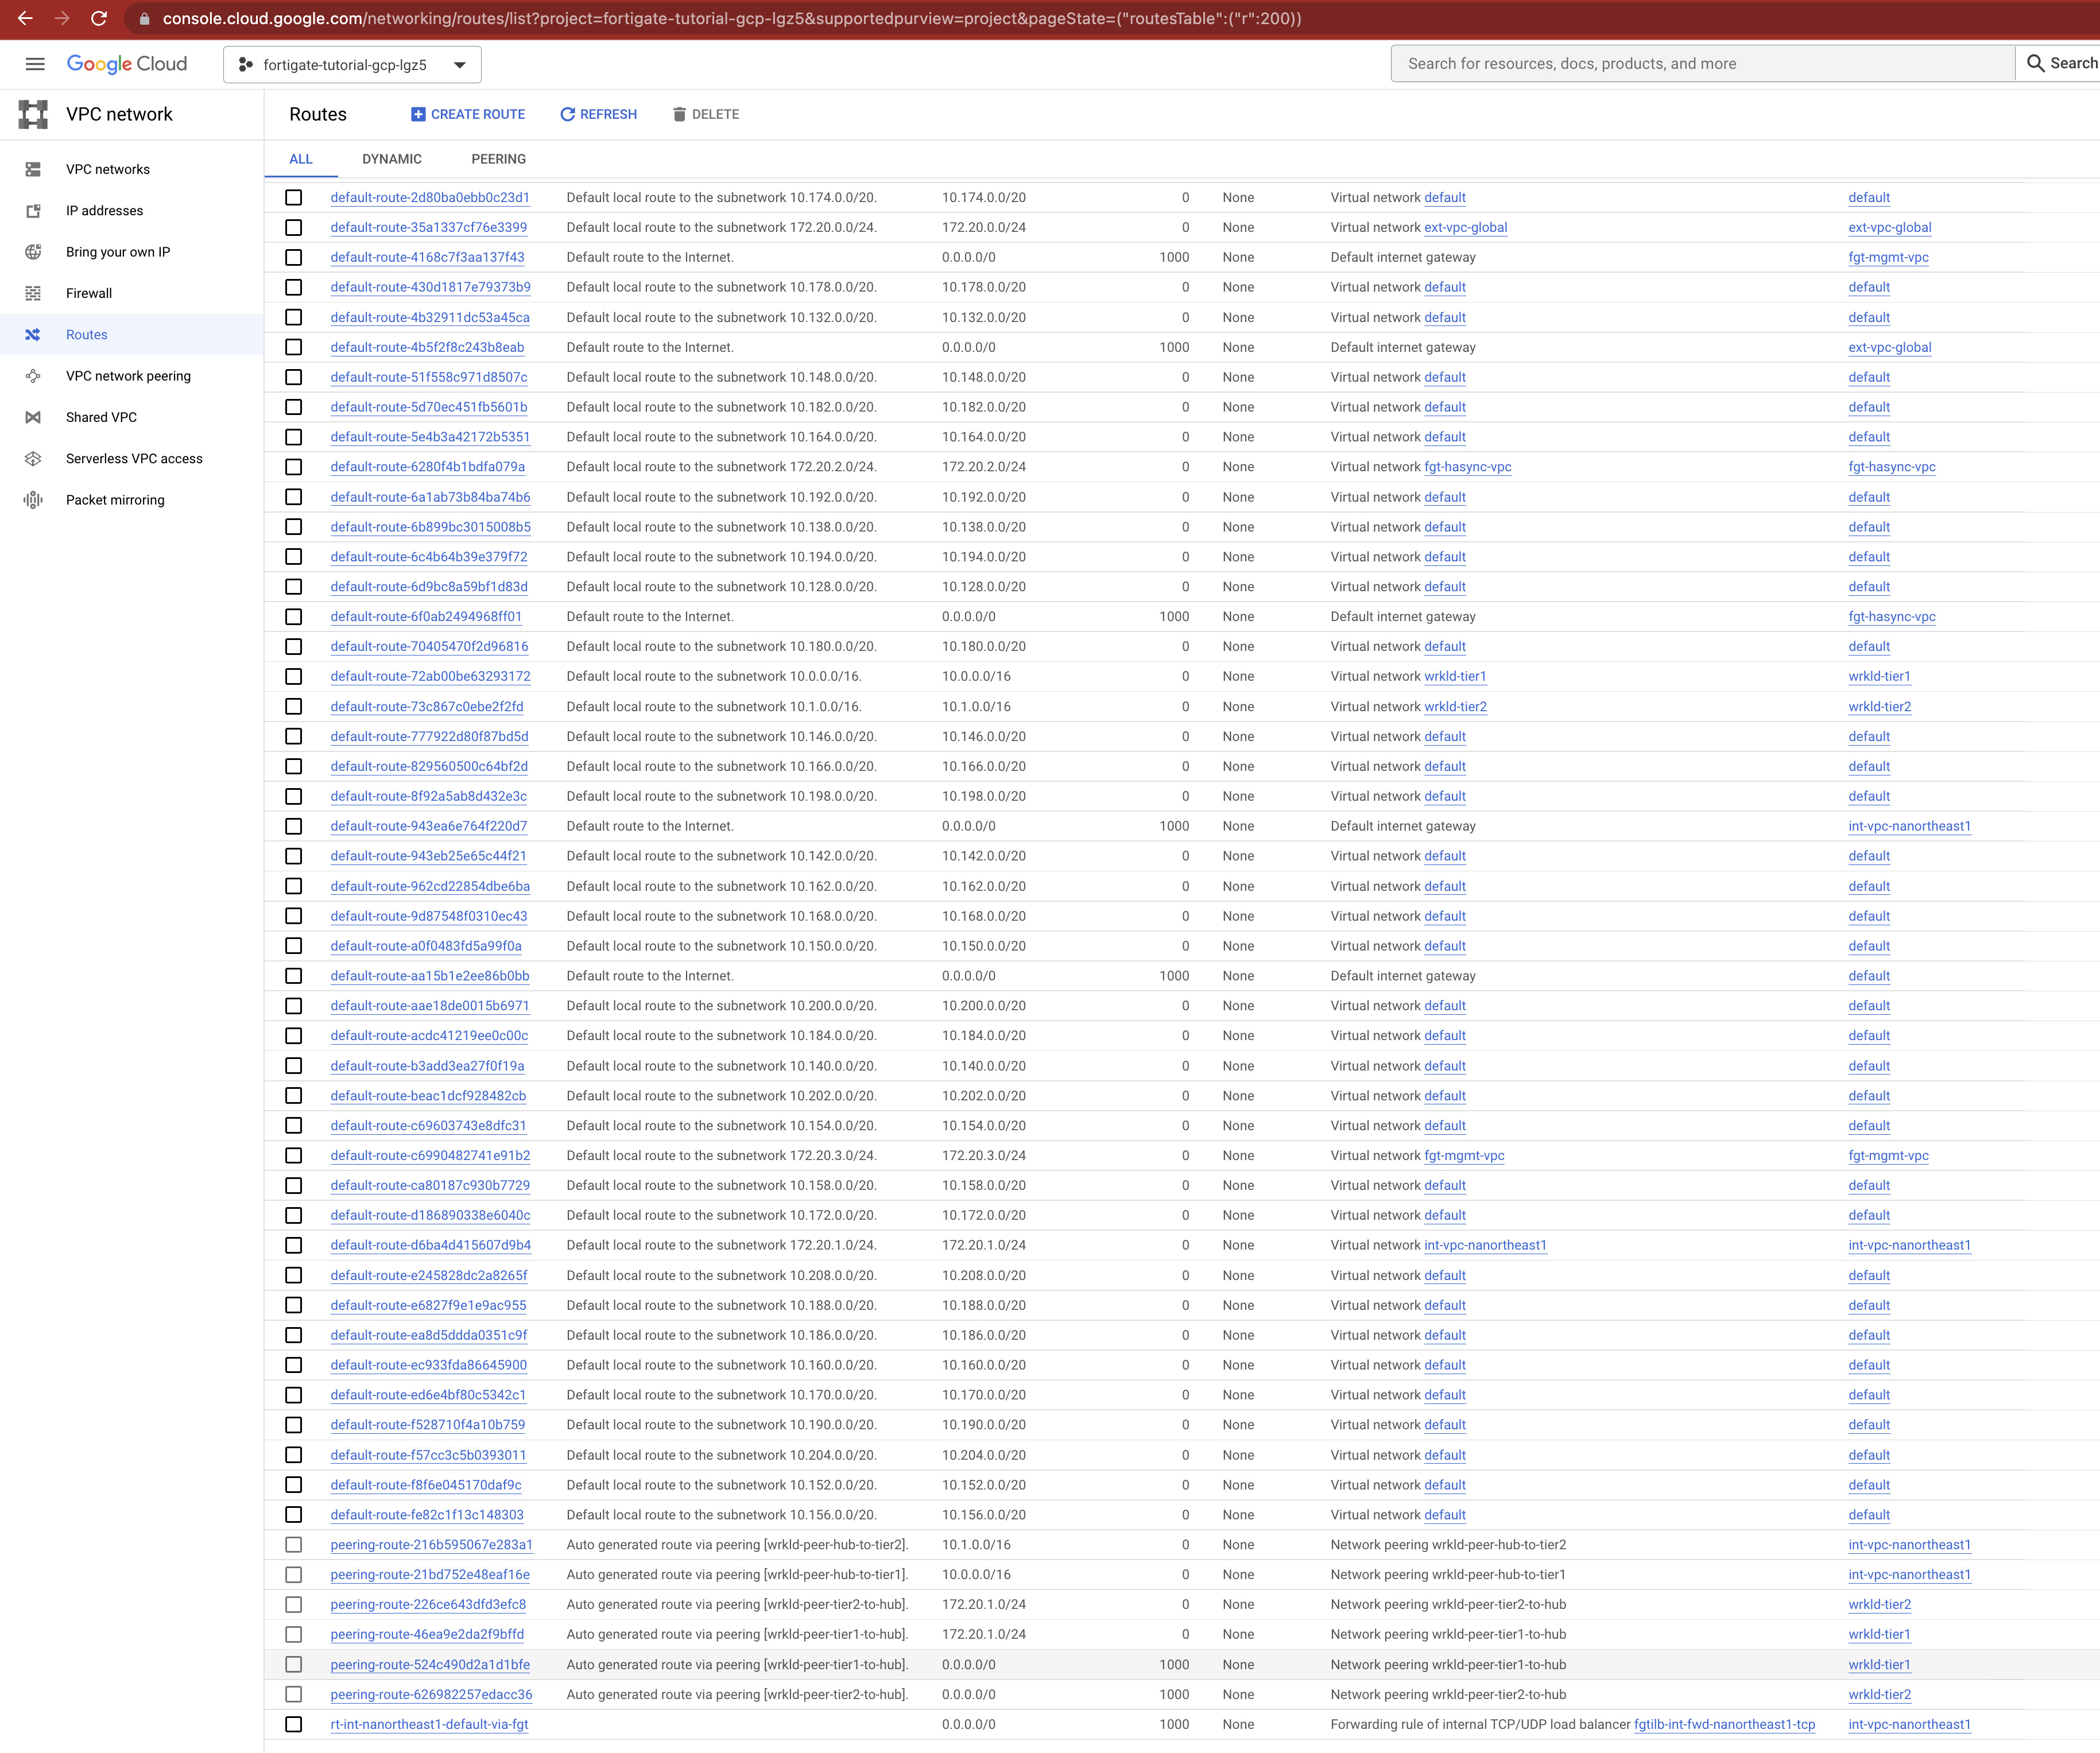The image size is (2100, 1753).
Task: Open the Packet mirroring section
Action: click(x=116, y=500)
